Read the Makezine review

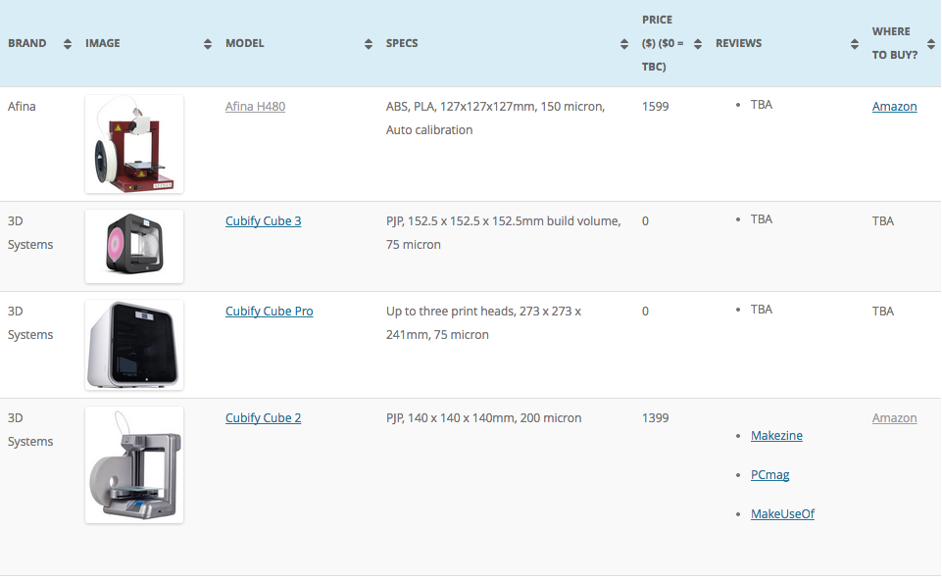tap(776, 435)
